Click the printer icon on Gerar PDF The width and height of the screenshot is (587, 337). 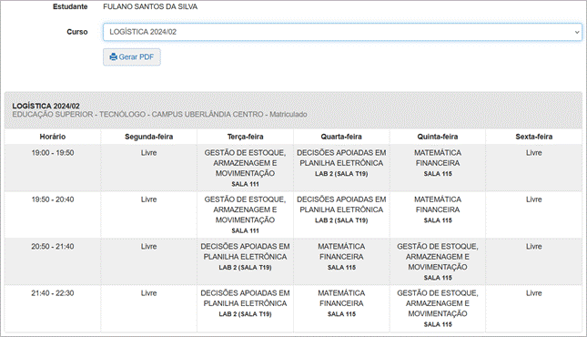click(114, 57)
